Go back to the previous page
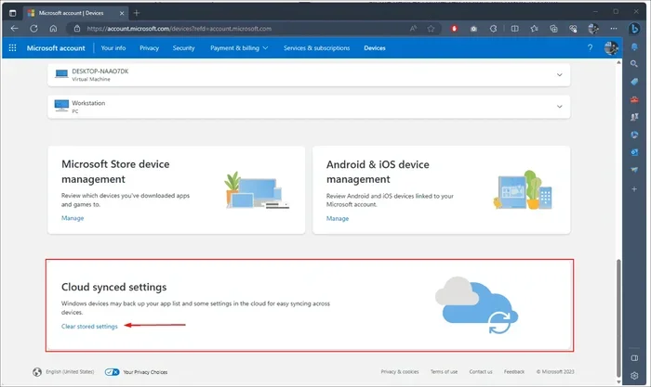Image resolution: width=651 pixels, height=387 pixels. click(15, 29)
